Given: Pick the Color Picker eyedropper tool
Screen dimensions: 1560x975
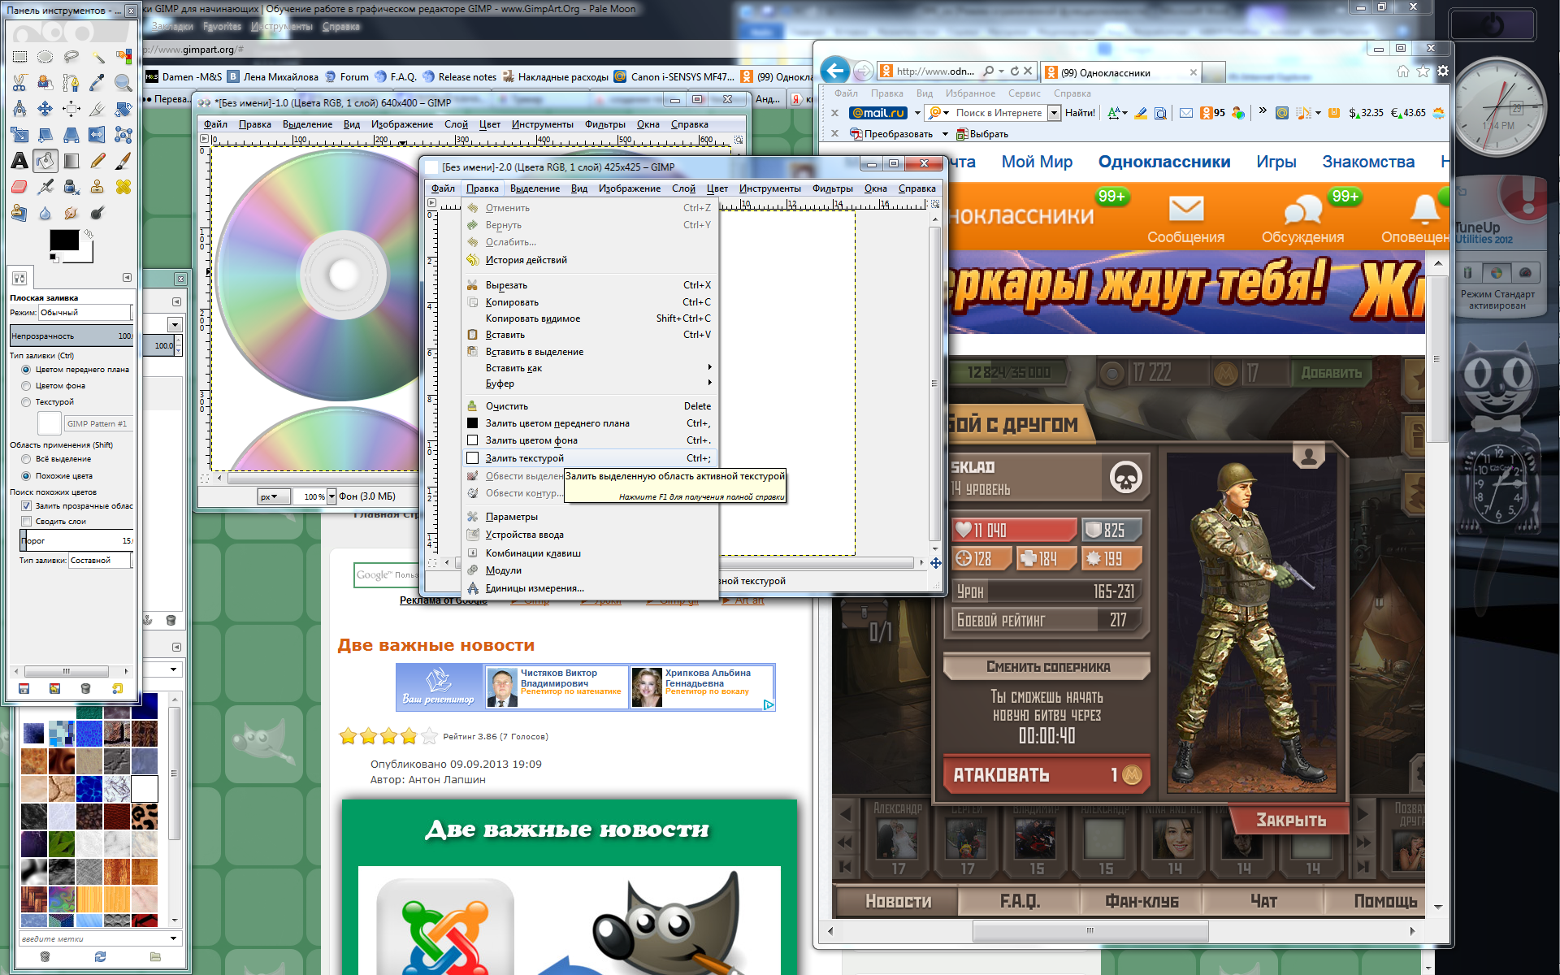Looking at the screenshot, I should pyautogui.click(x=97, y=83).
